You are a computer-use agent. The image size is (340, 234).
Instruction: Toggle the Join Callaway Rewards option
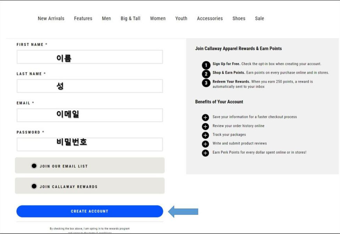pyautogui.click(x=34, y=186)
